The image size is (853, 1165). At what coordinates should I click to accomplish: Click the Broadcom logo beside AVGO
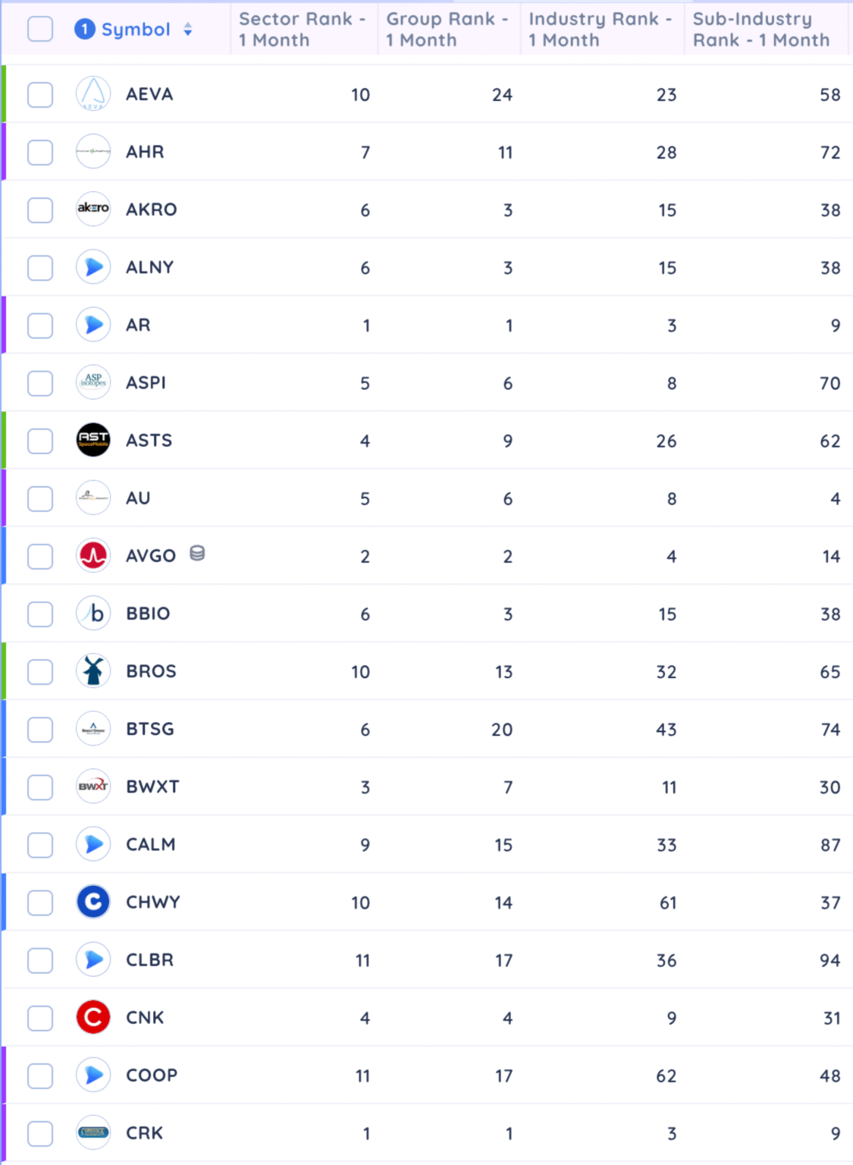93,556
